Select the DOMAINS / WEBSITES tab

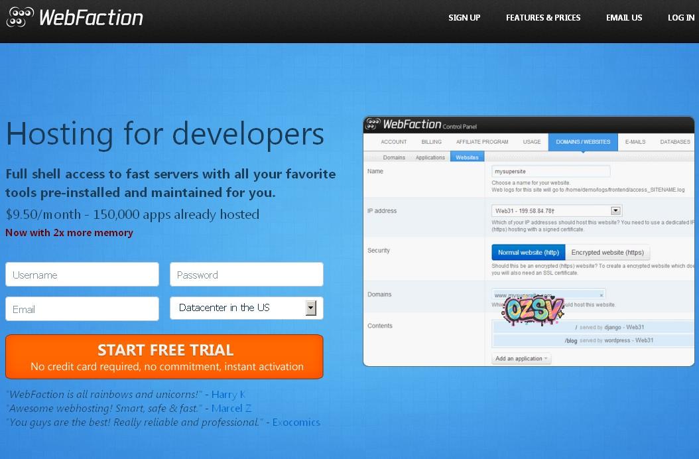tap(583, 142)
